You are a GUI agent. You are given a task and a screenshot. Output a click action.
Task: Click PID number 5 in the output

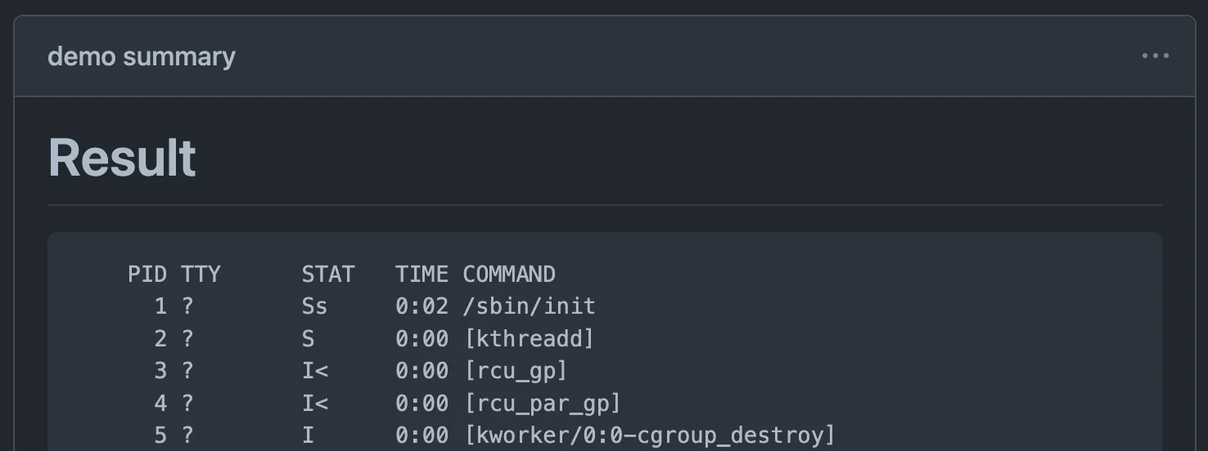[160, 435]
